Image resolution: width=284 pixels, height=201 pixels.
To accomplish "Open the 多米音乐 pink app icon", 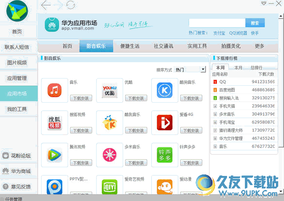I will 110,155.
